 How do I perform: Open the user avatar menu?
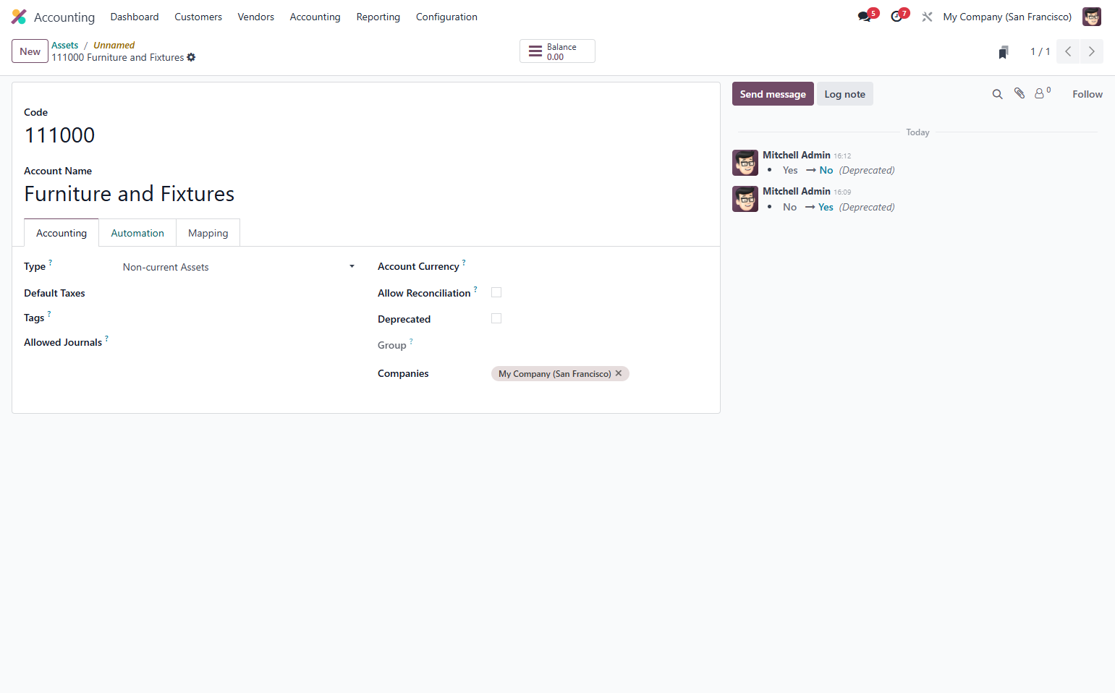[1091, 17]
